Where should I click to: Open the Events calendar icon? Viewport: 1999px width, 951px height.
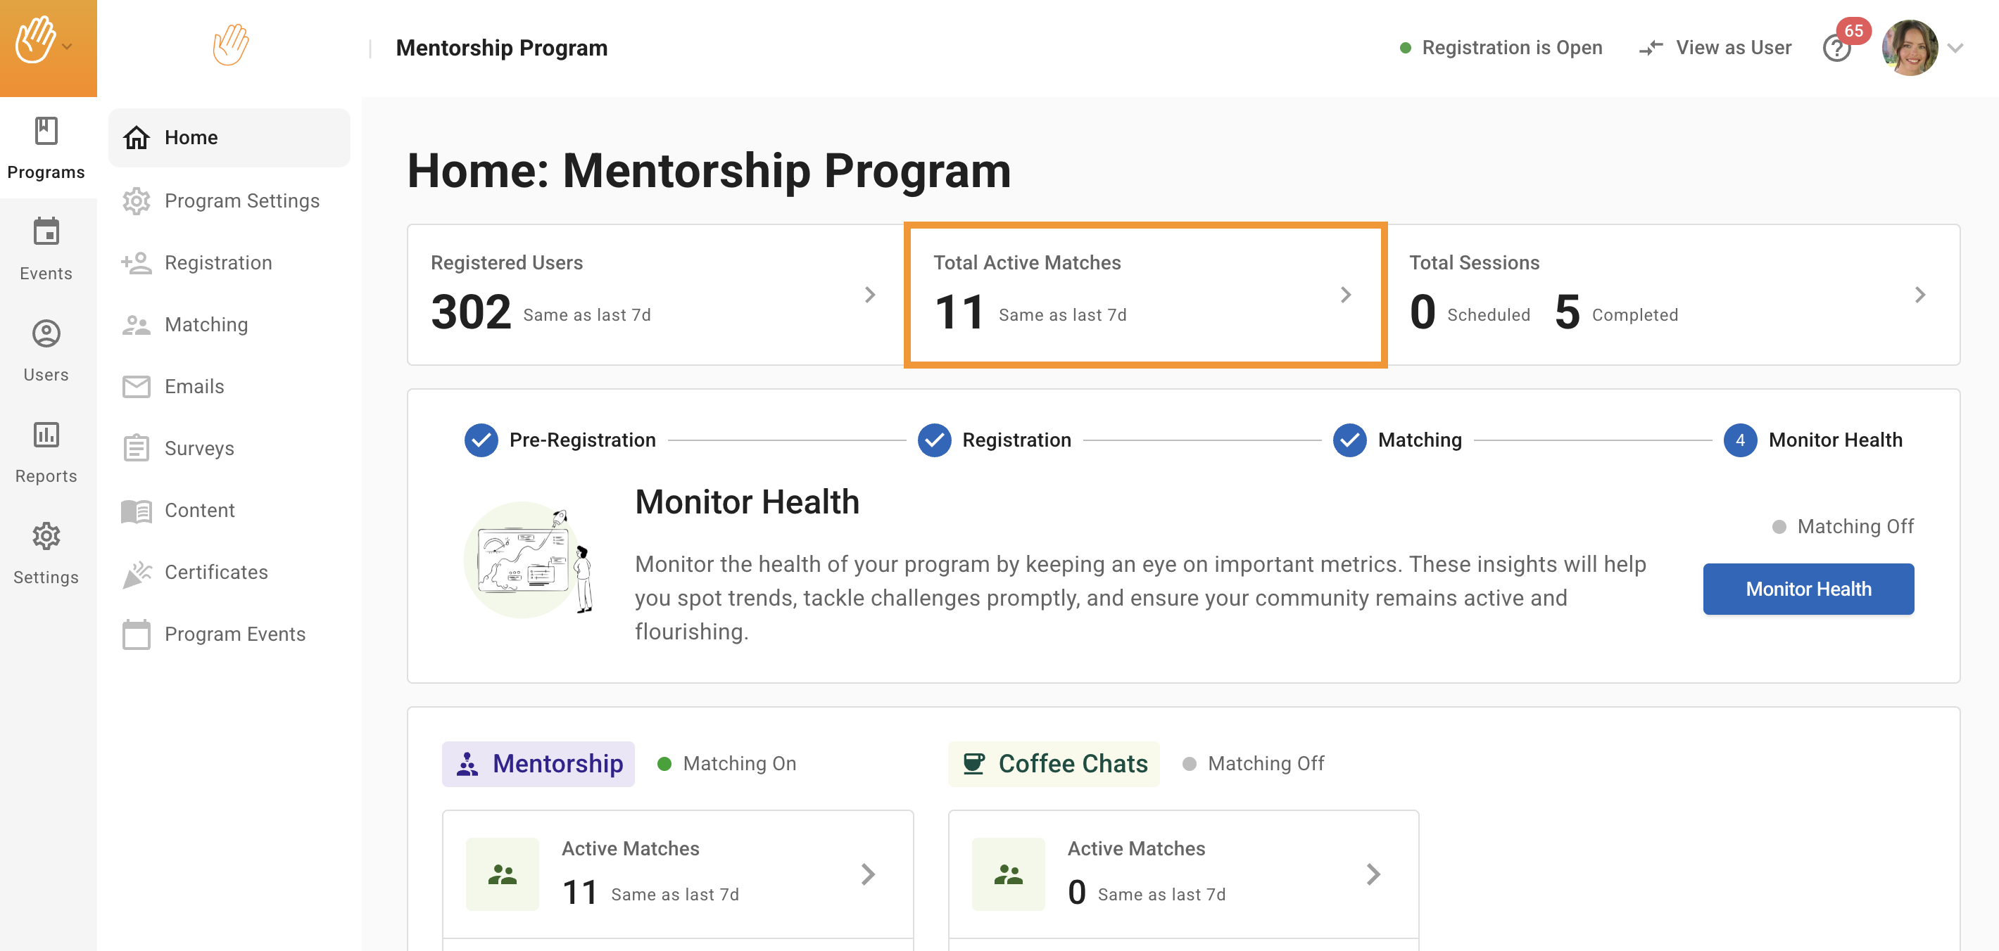click(46, 232)
